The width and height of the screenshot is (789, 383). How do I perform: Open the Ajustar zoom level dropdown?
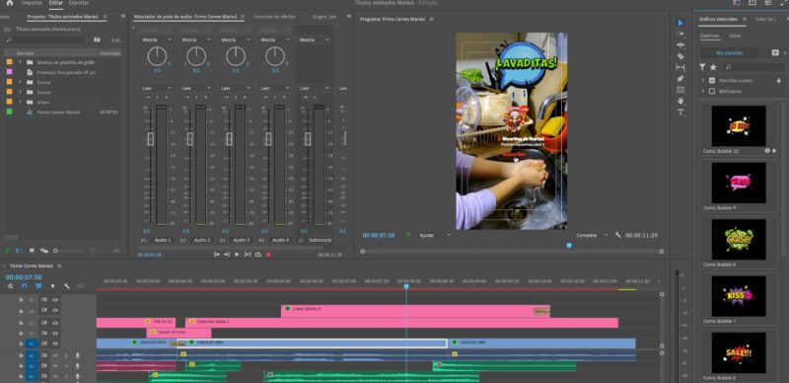pyautogui.click(x=435, y=235)
